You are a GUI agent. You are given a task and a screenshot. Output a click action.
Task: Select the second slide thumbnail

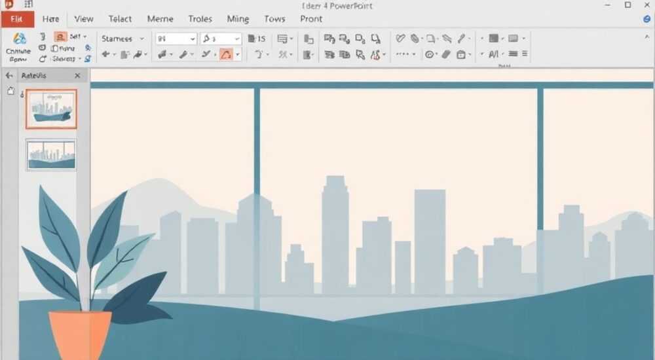pyautogui.click(x=51, y=155)
